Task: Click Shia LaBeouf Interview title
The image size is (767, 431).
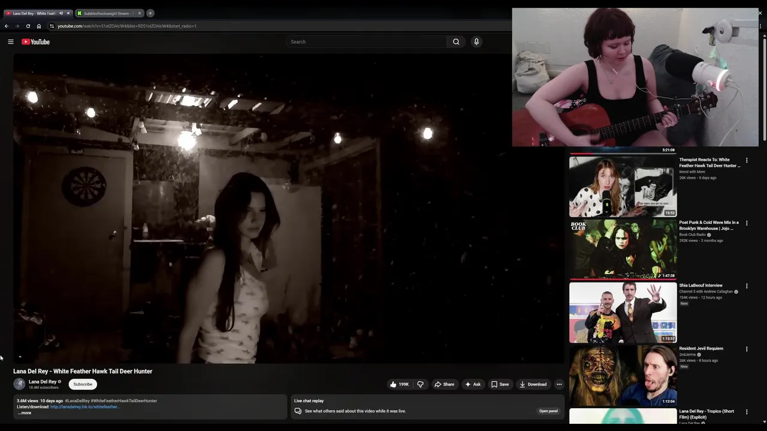Action: pos(700,286)
